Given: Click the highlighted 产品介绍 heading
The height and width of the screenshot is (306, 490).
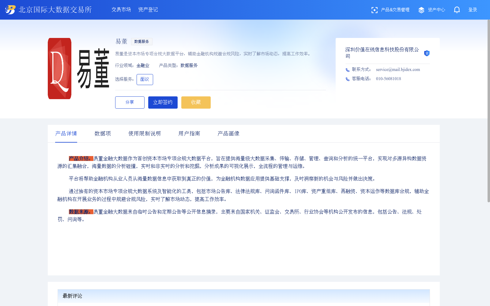Looking at the screenshot, I should point(81,159).
